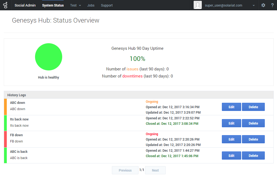277x177 pixels.
Task: Edit the ABC is back log
Action: pyautogui.click(x=231, y=156)
